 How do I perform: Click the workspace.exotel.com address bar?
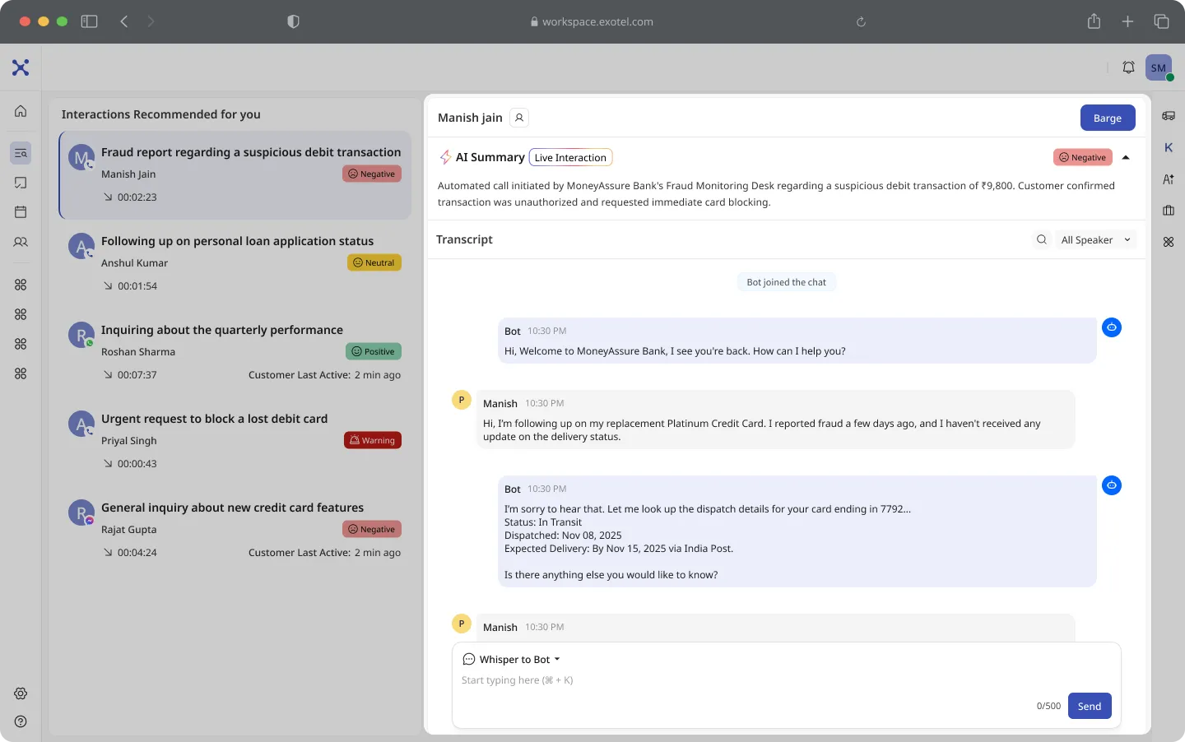pyautogui.click(x=592, y=21)
